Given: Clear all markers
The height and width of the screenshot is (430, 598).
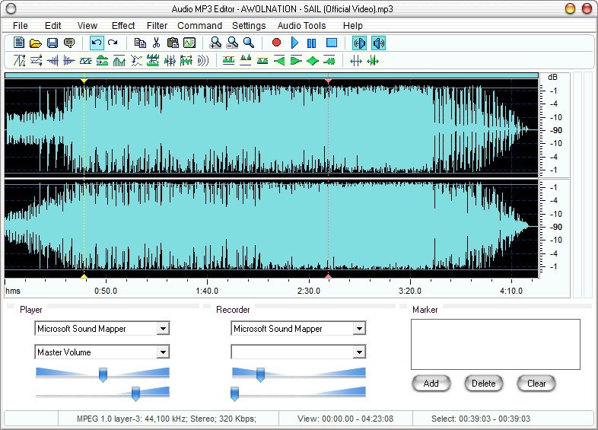Looking at the screenshot, I should [x=536, y=384].
